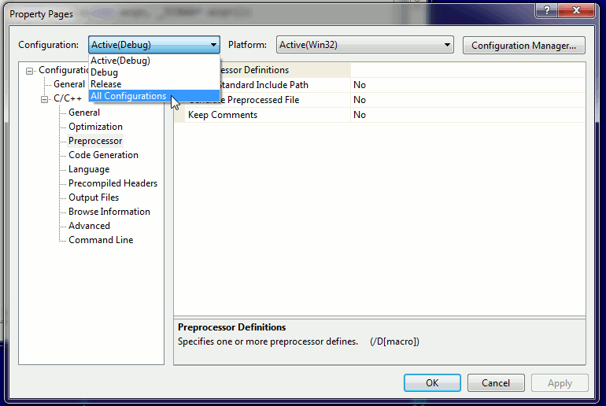Select All Configurations from dropdown list
The height and width of the screenshot is (406, 606).
128,96
